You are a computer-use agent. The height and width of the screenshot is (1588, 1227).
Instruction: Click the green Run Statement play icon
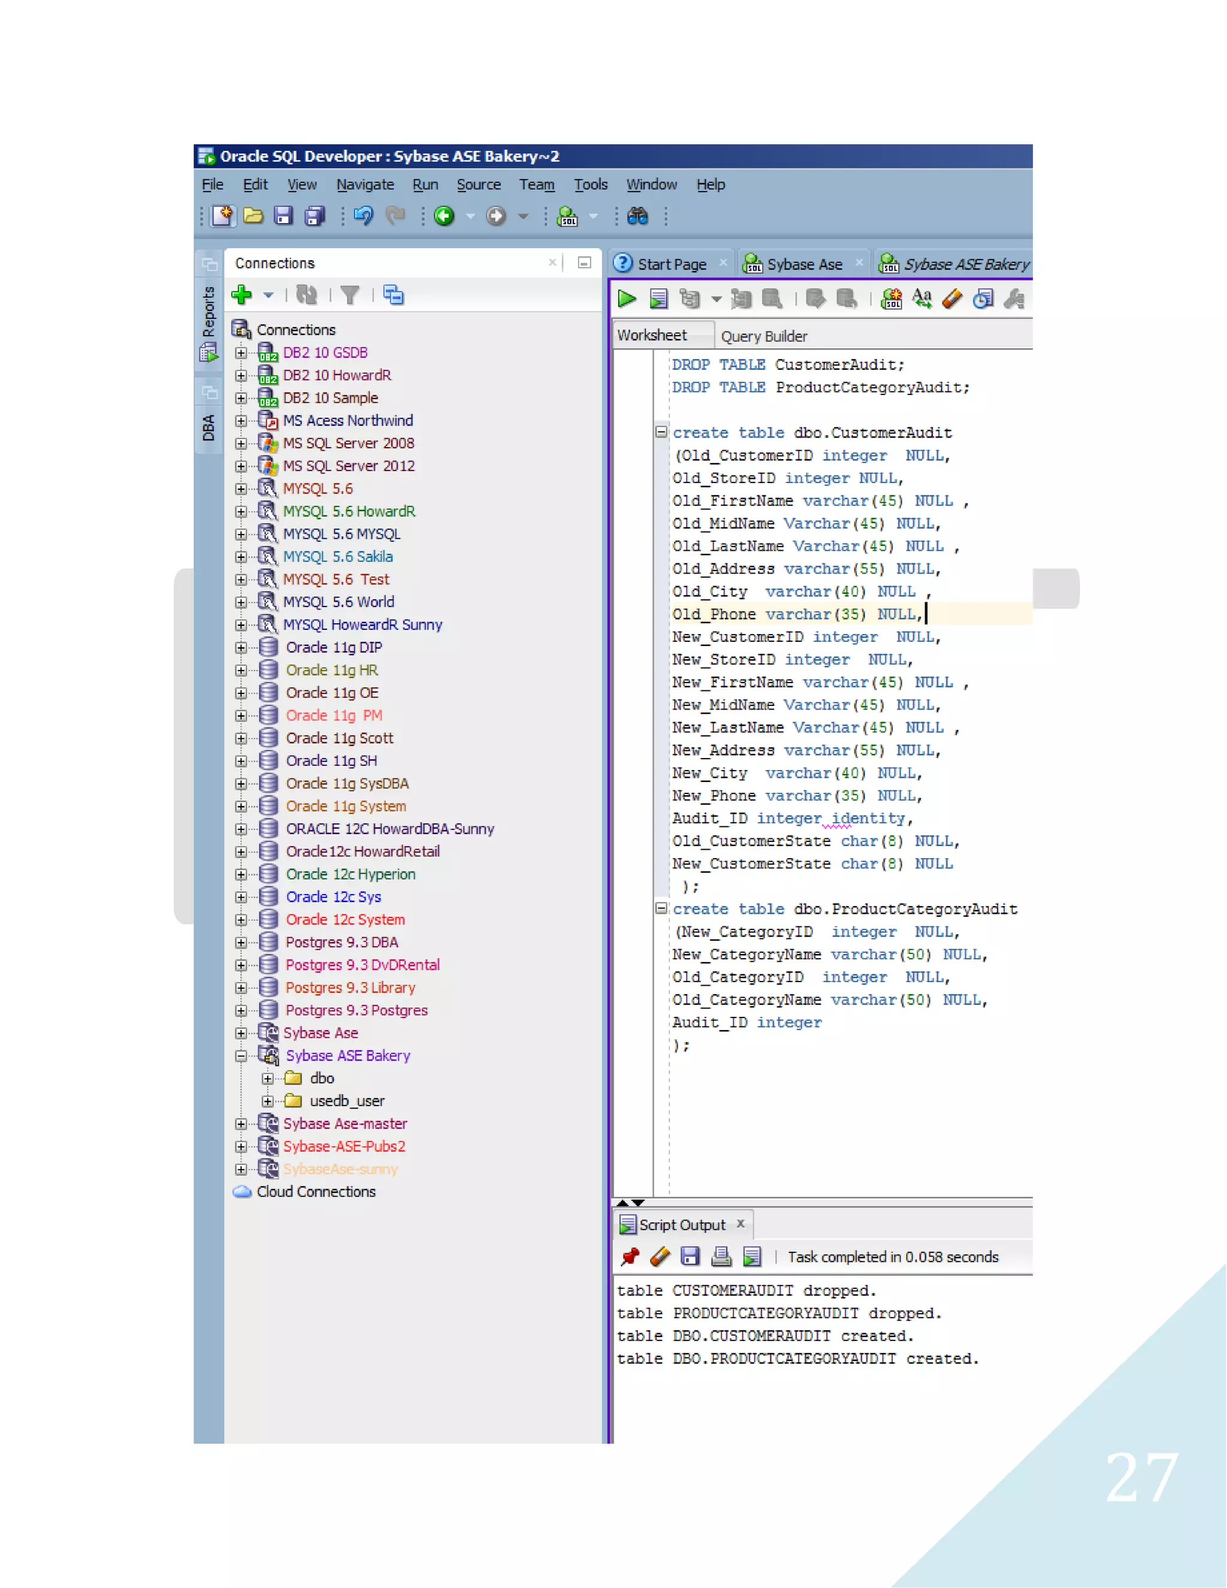[627, 299]
